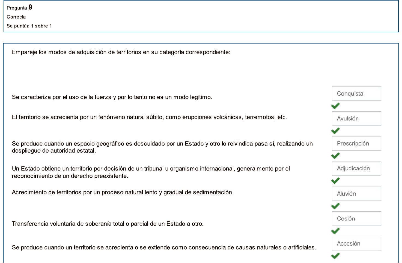
Task: Click the 'Se puntúa 1 sobre 1' score text
Action: coord(29,26)
